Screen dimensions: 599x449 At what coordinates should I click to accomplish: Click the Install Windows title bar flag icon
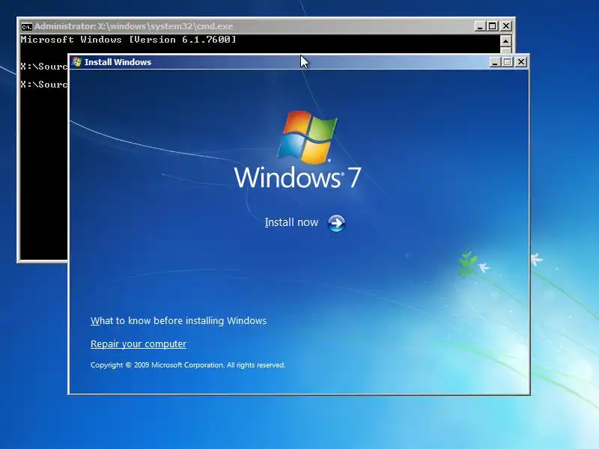[77, 62]
